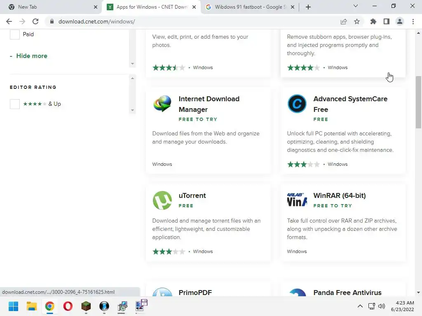
Task: Click the price filter list down arrow
Action: coord(132,64)
